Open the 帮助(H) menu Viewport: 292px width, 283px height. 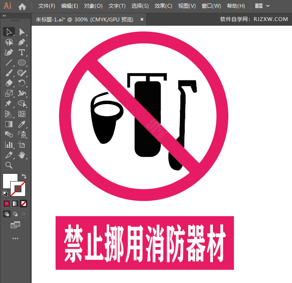[236, 6]
